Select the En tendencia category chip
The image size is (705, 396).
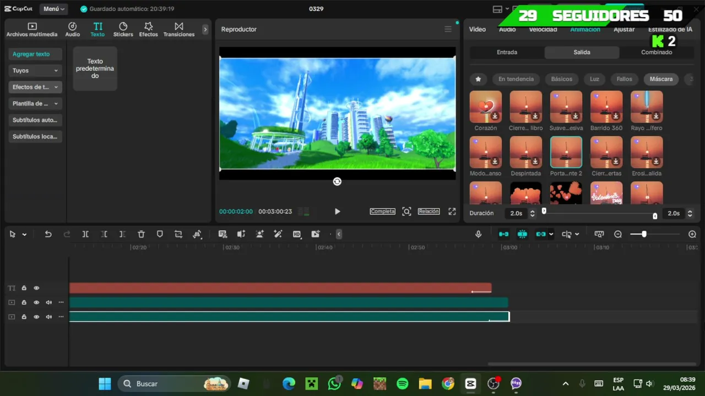point(516,79)
